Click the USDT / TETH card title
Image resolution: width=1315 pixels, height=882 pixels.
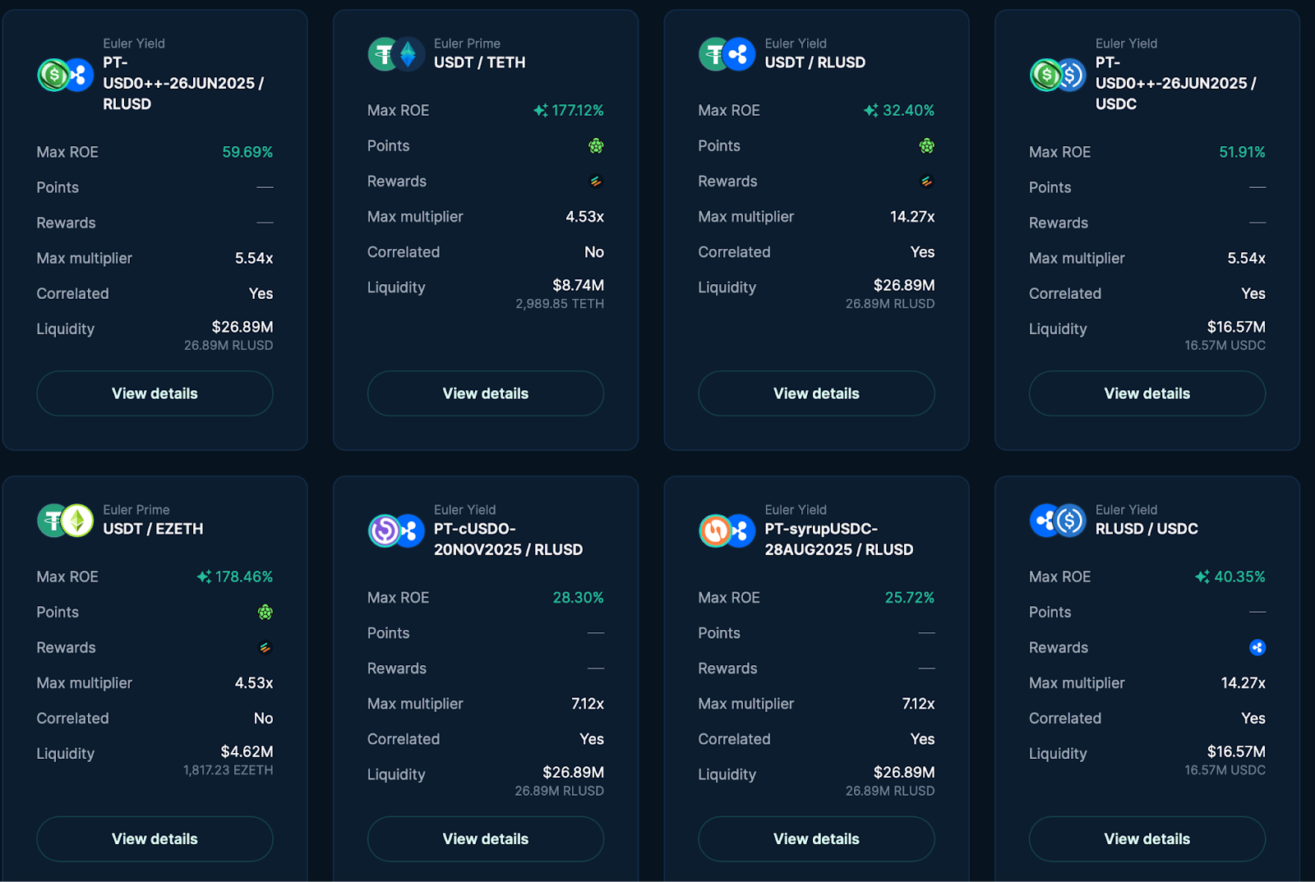480,62
